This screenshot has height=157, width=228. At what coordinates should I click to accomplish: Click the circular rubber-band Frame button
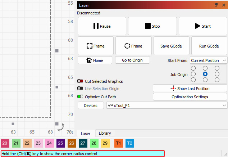(133, 46)
